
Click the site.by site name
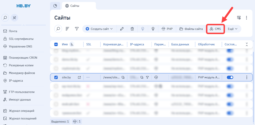(66, 77)
